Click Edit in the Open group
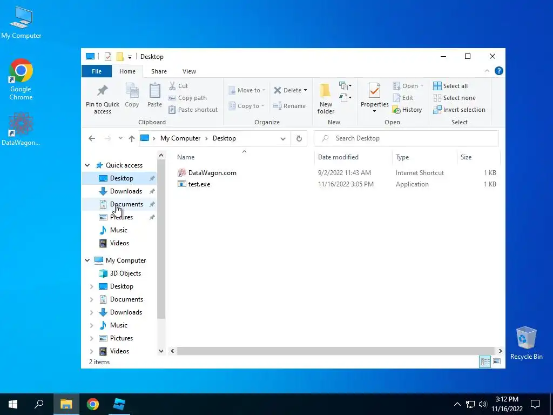This screenshot has width=553, height=415. click(403, 98)
